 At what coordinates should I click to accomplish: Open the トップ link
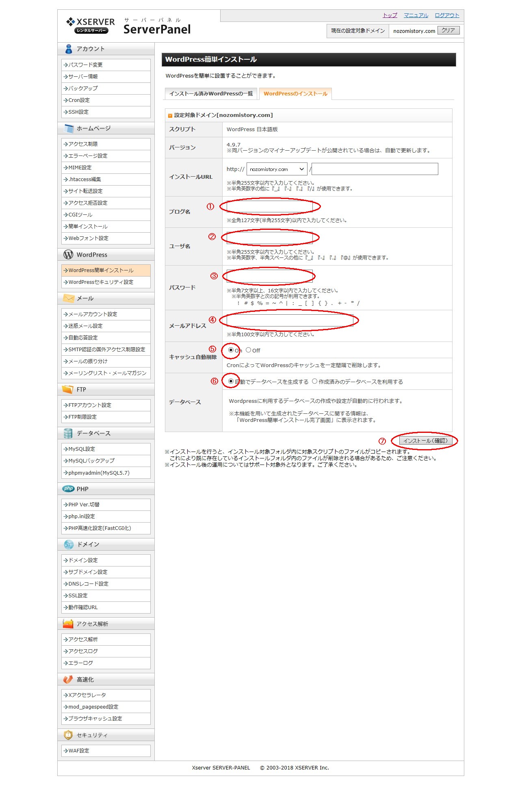click(x=390, y=15)
